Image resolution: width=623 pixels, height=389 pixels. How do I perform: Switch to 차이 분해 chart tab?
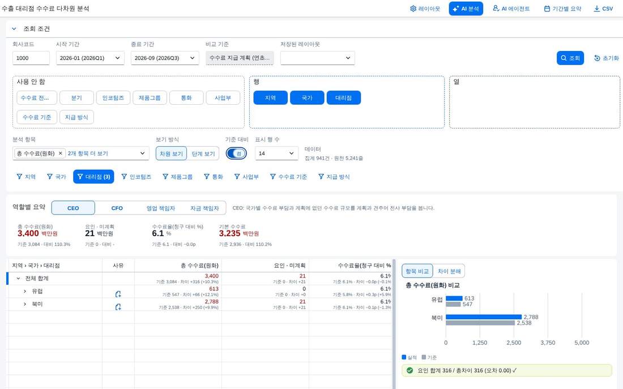point(449,271)
